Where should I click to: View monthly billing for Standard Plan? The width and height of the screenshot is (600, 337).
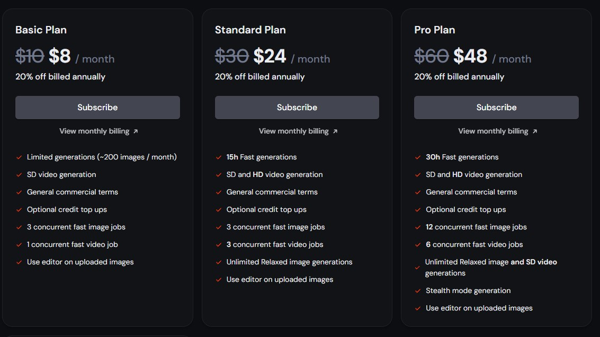[x=293, y=131]
